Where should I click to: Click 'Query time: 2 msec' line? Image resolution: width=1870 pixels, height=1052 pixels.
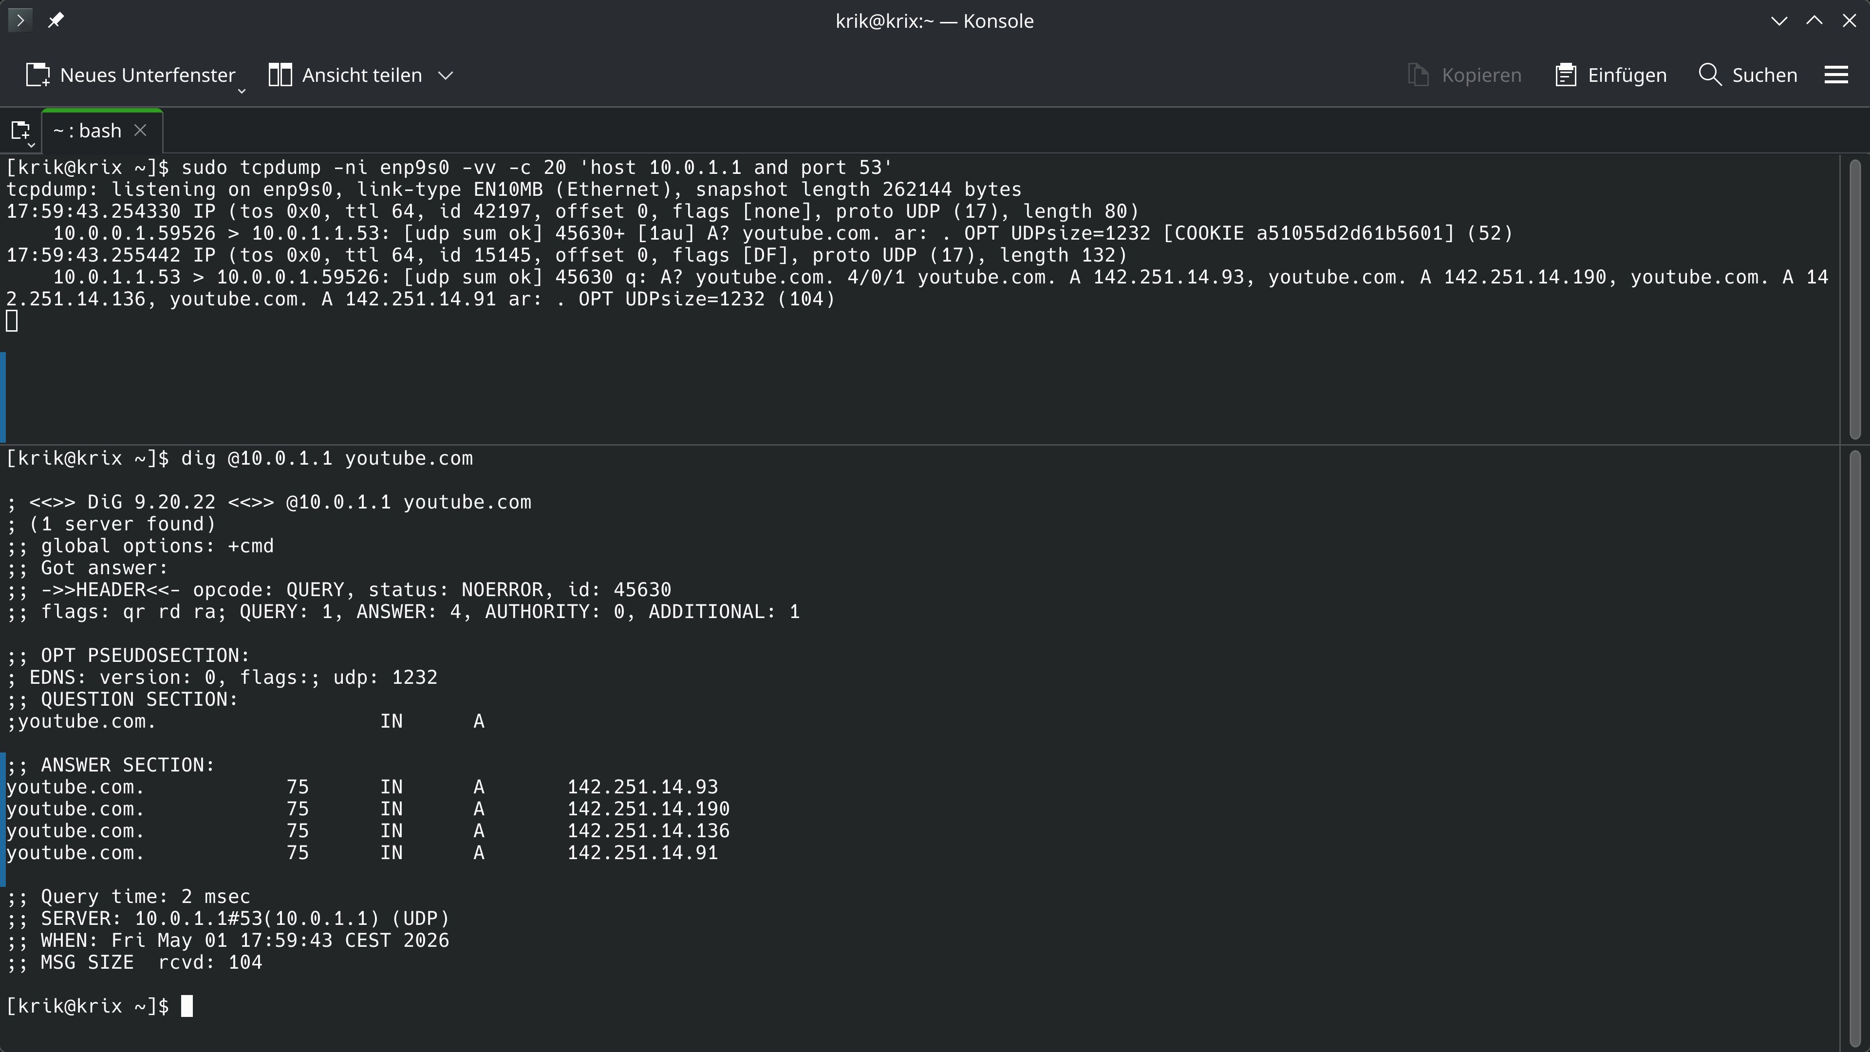point(128,897)
